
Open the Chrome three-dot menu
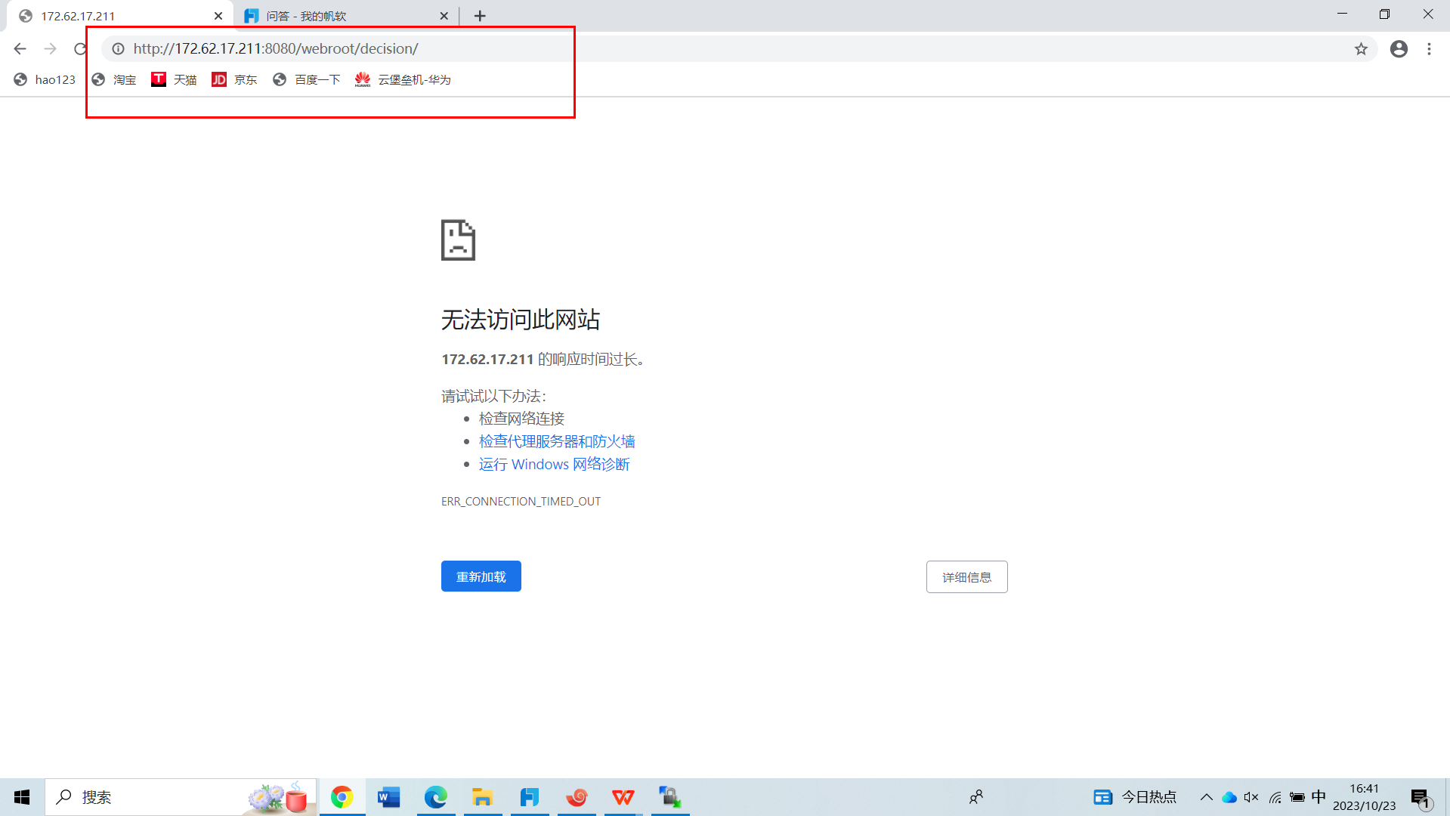click(1429, 49)
